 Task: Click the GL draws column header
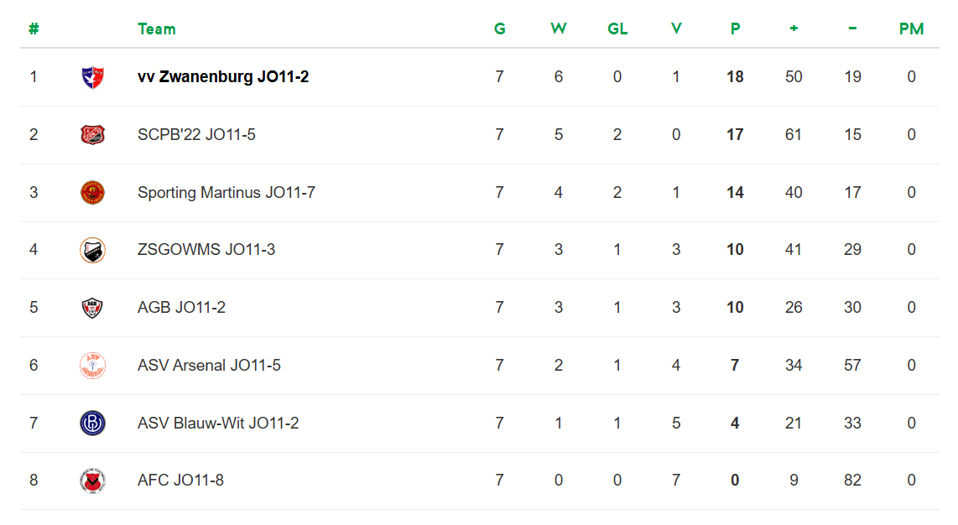617,29
